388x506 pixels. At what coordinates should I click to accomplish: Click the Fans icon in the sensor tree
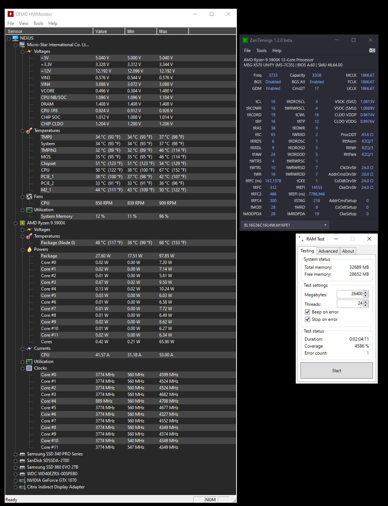click(29, 196)
